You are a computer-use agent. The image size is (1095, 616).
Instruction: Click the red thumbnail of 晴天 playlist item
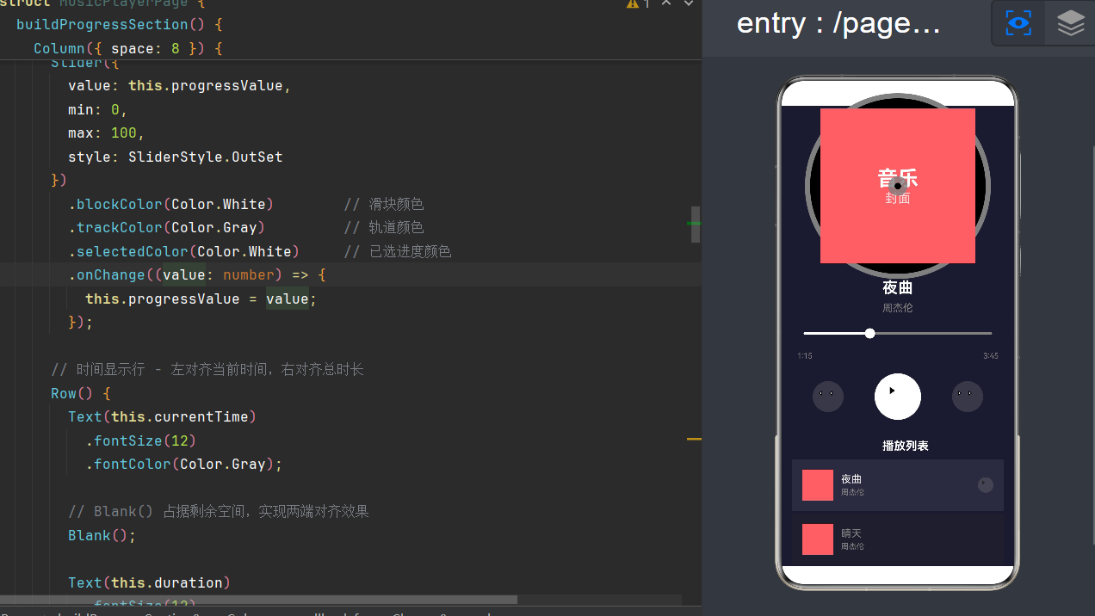coord(818,539)
